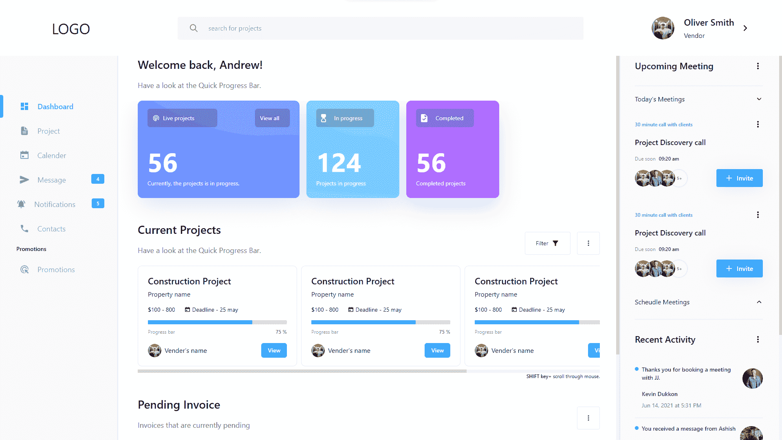Open Oliver Smith profile chevron
Screen dimensions: 782x440
click(x=745, y=28)
